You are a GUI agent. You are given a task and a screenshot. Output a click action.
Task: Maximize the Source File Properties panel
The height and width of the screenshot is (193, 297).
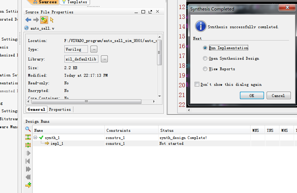pos(143,12)
